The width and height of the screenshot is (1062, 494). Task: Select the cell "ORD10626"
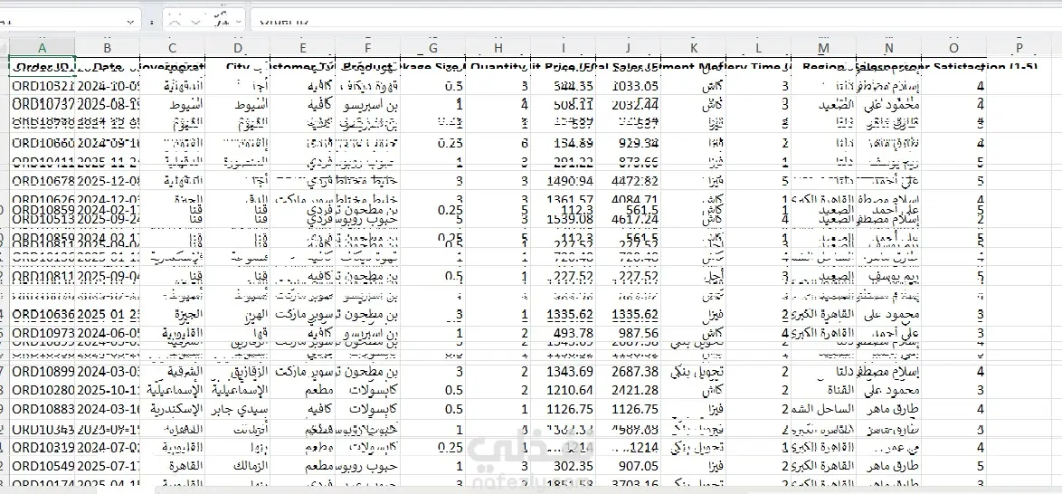(42, 201)
